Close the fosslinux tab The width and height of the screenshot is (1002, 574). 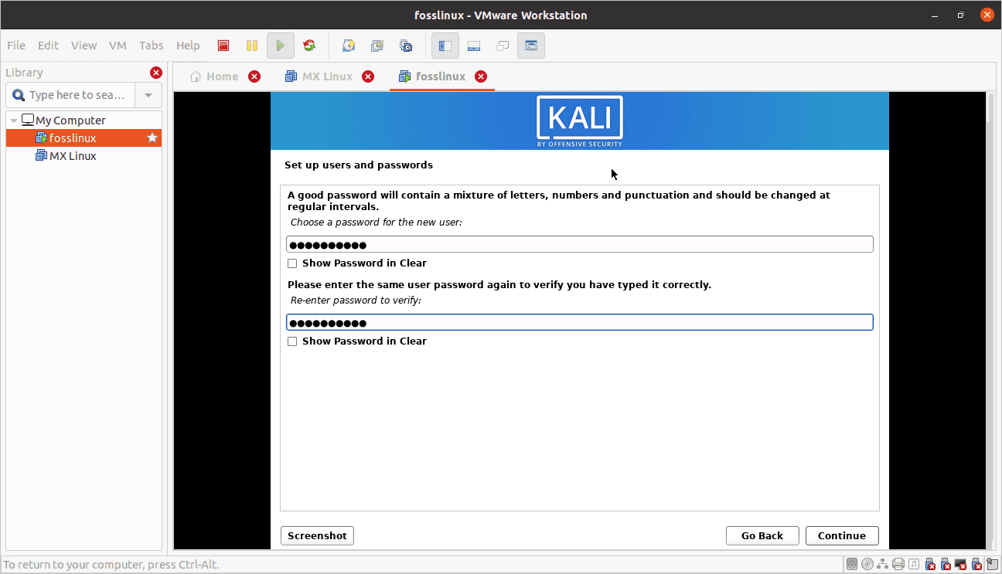(x=481, y=76)
